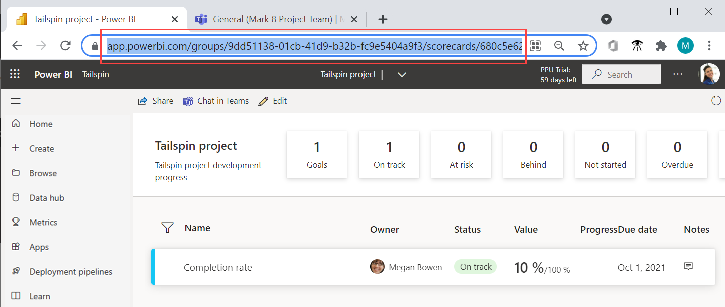Image resolution: width=725 pixels, height=307 pixels.
Task: Click the browser Back arrow
Action: [17, 46]
